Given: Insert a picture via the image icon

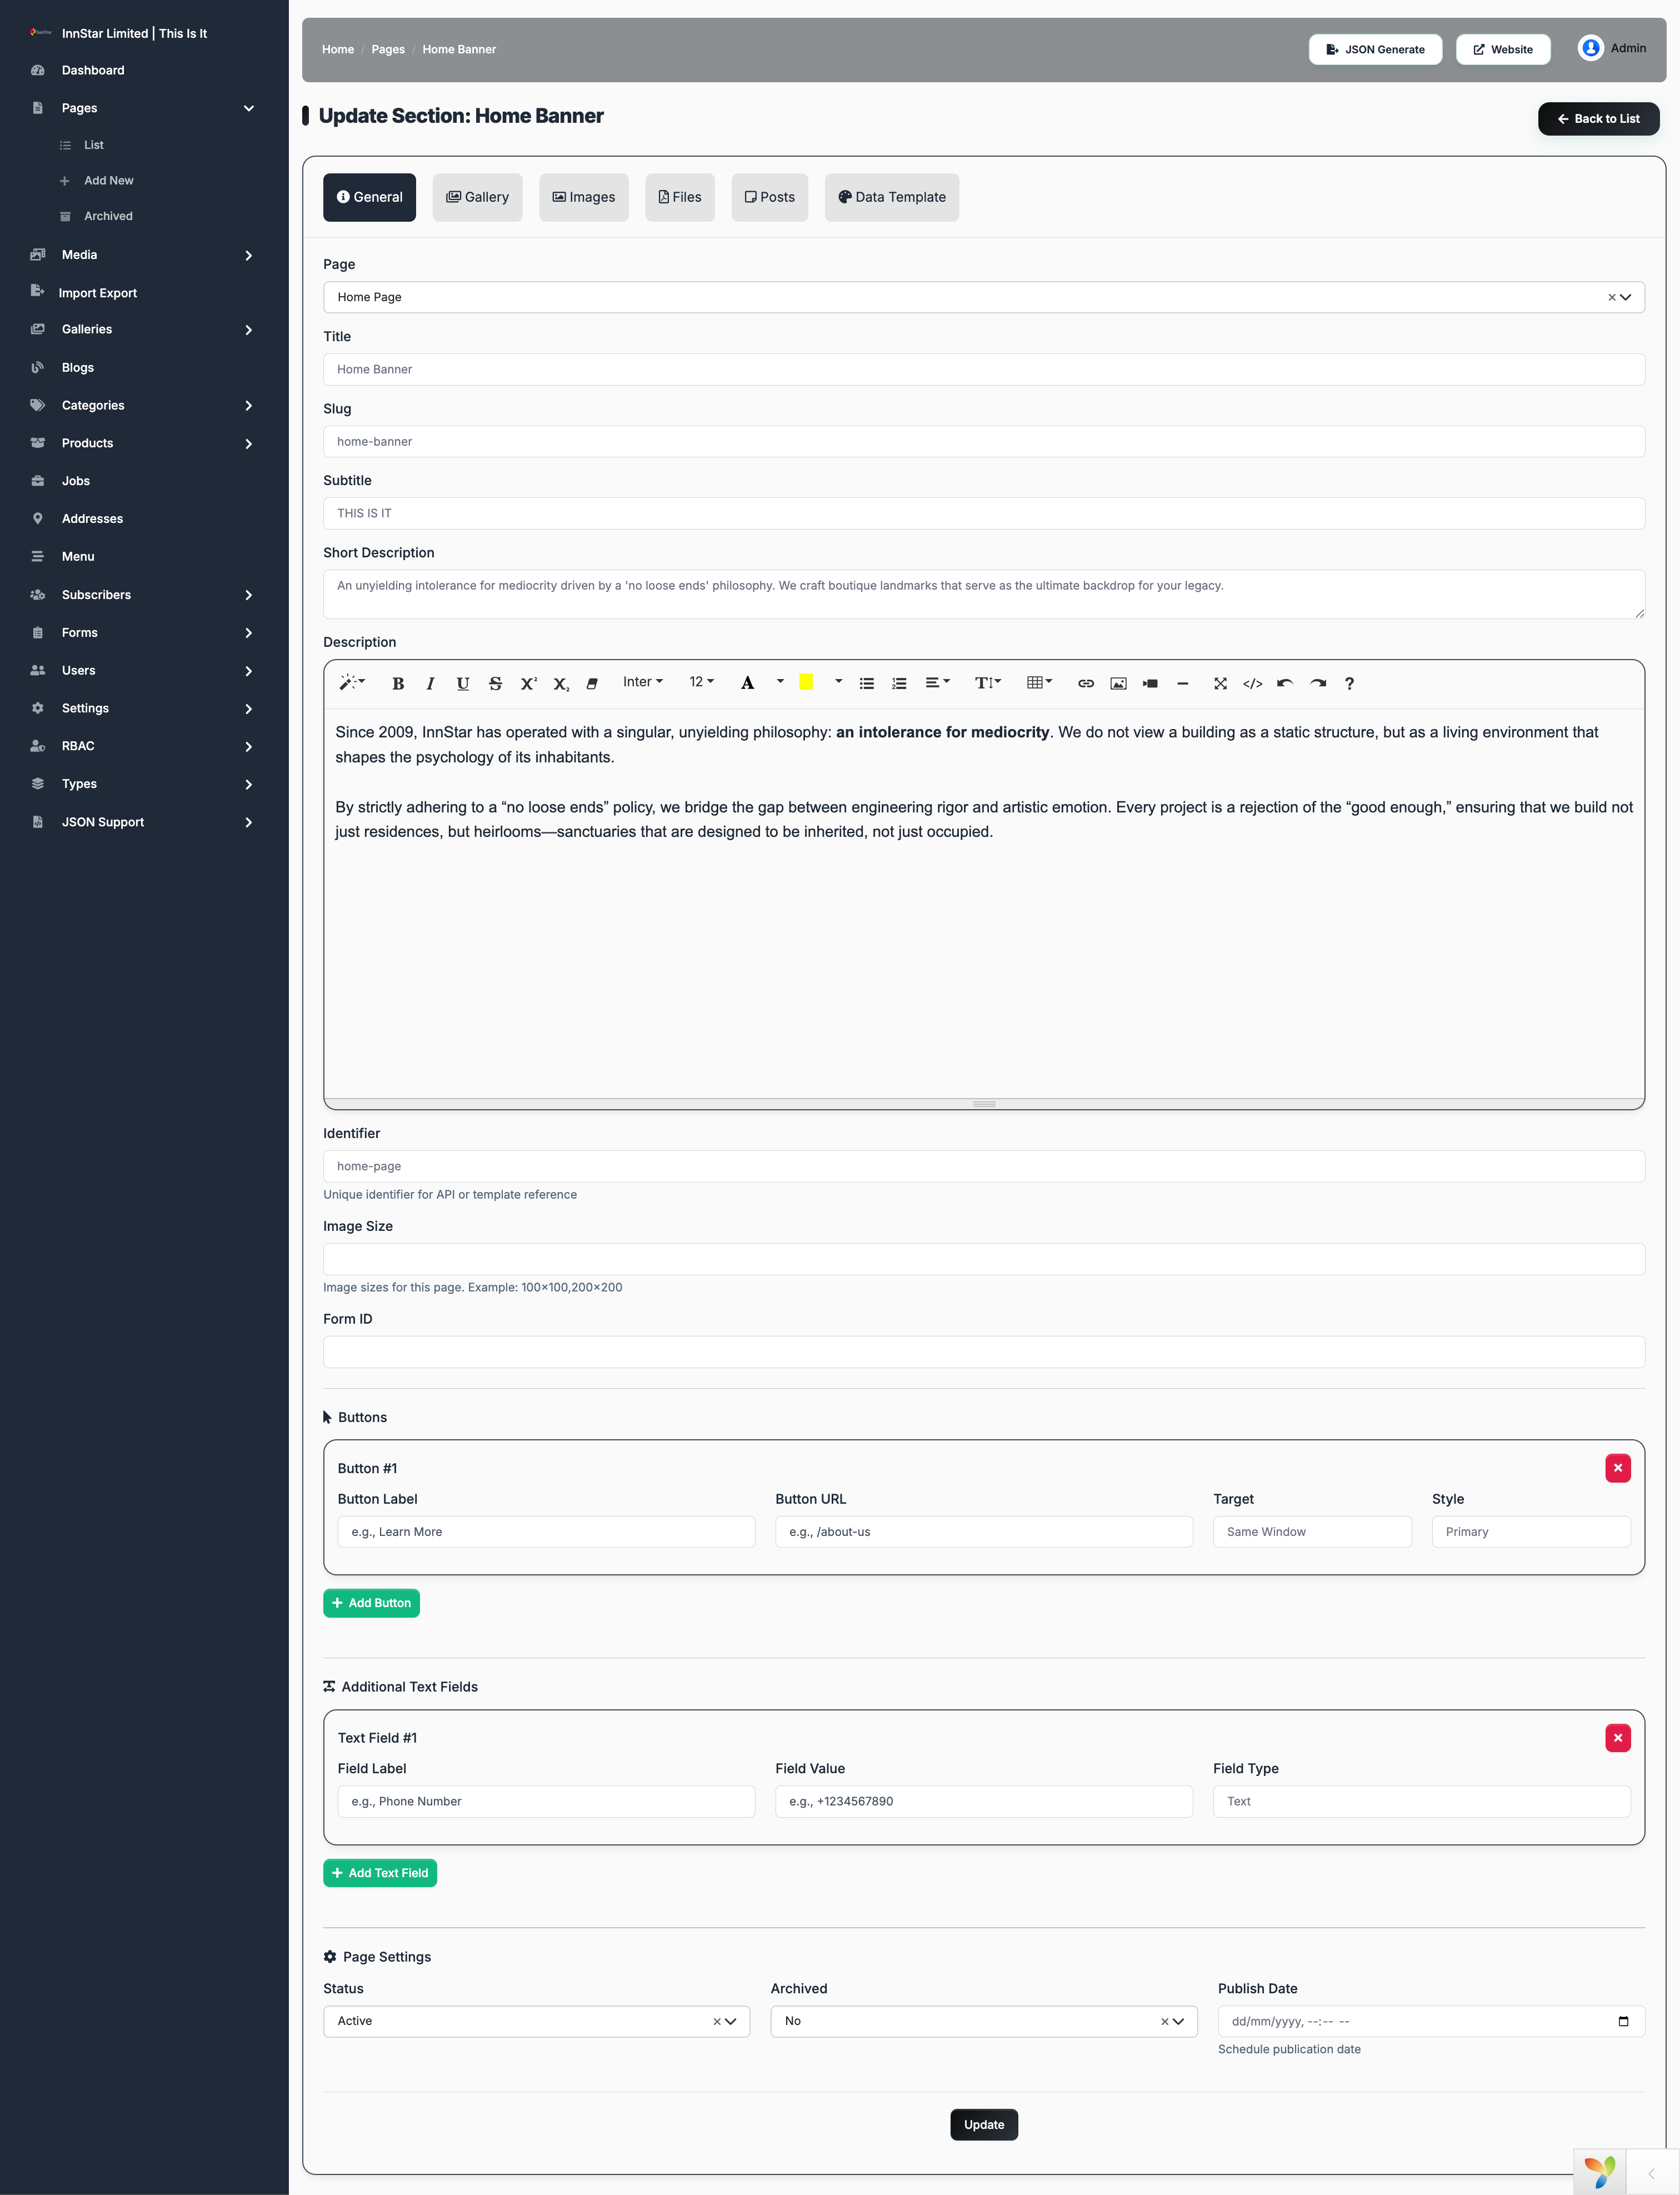Looking at the screenshot, I should coord(1118,683).
